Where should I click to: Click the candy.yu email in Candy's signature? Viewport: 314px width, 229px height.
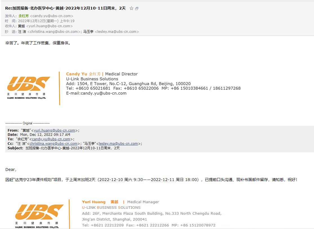[x=103, y=93]
